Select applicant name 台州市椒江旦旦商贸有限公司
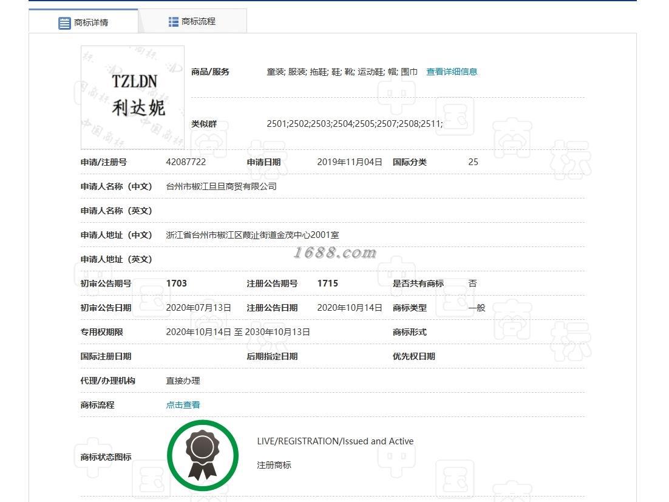 pyautogui.click(x=221, y=186)
